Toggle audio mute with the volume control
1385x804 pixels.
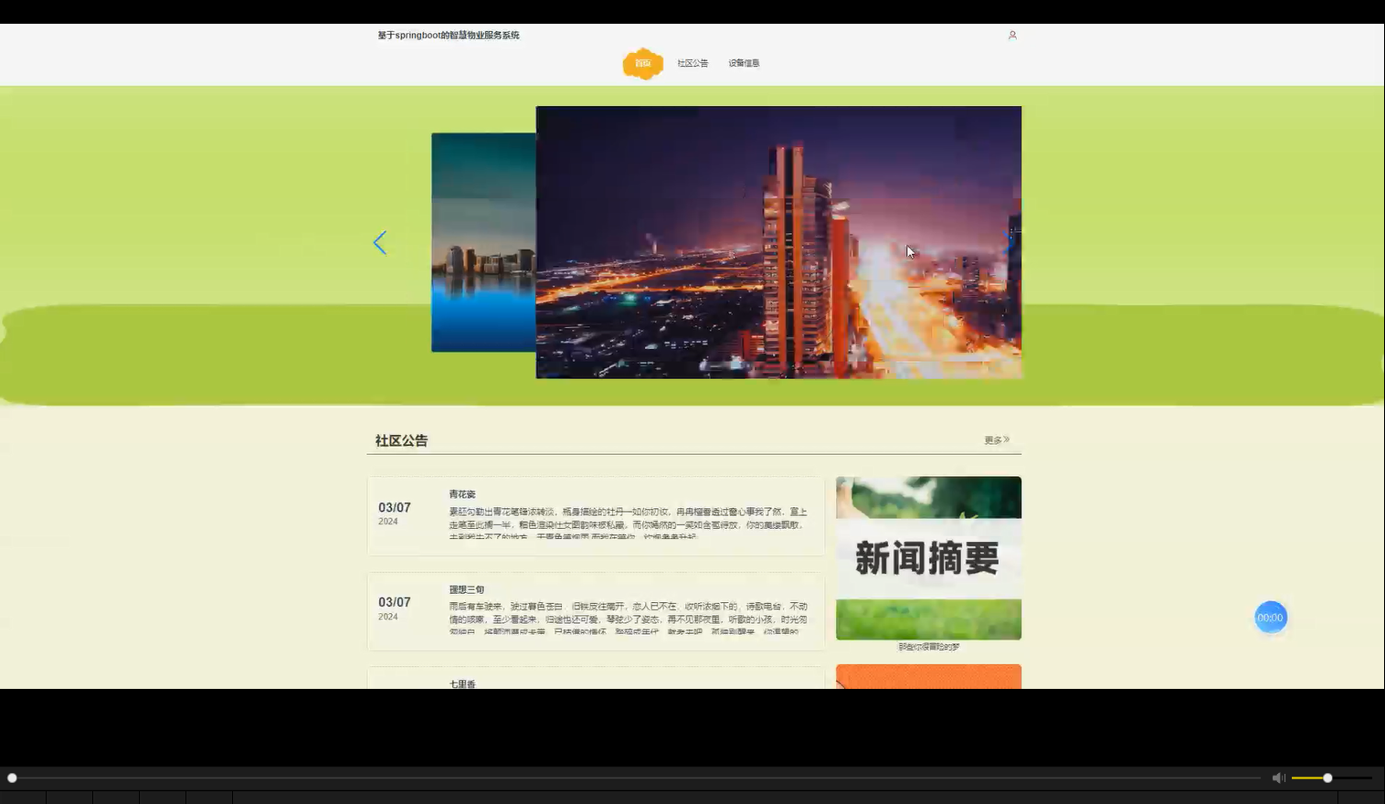[x=1278, y=778]
